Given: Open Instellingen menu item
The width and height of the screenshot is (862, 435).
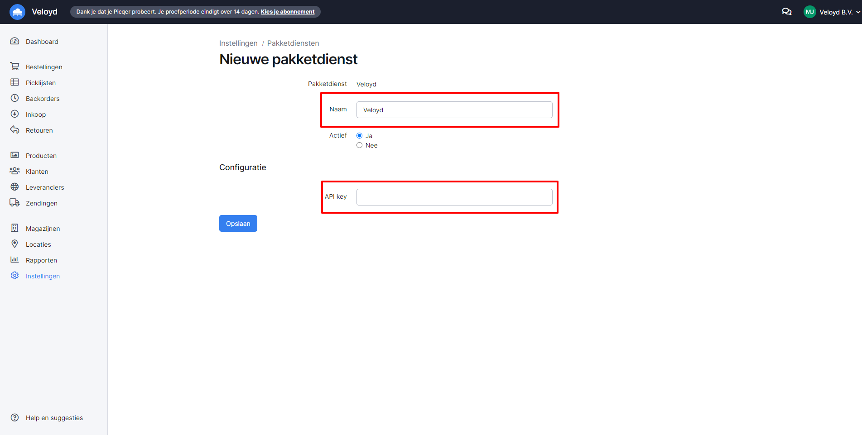Looking at the screenshot, I should coord(43,276).
